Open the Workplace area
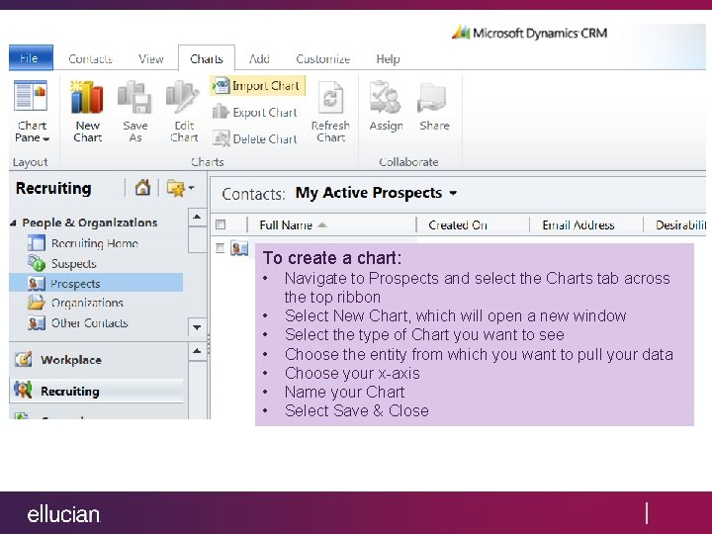Screen dimensions: 712x534 [96, 360]
